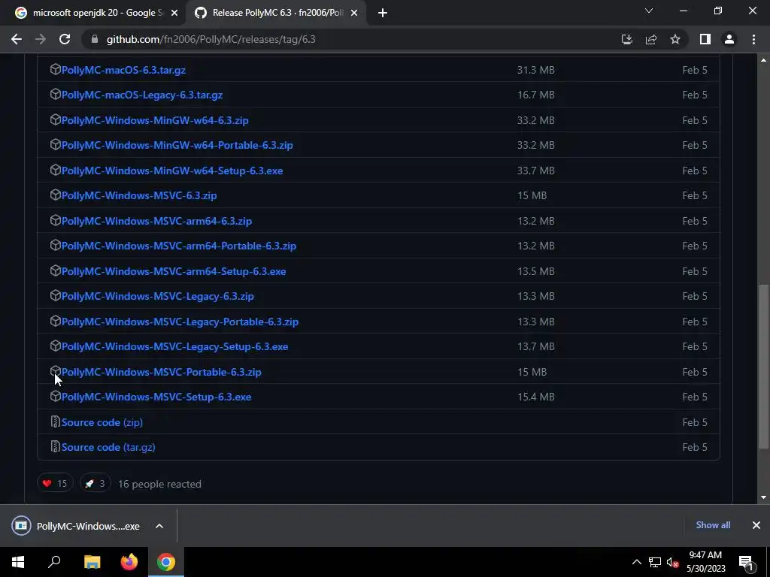Click the 15.4 MB size of MSVC-Setup exe

click(535, 397)
